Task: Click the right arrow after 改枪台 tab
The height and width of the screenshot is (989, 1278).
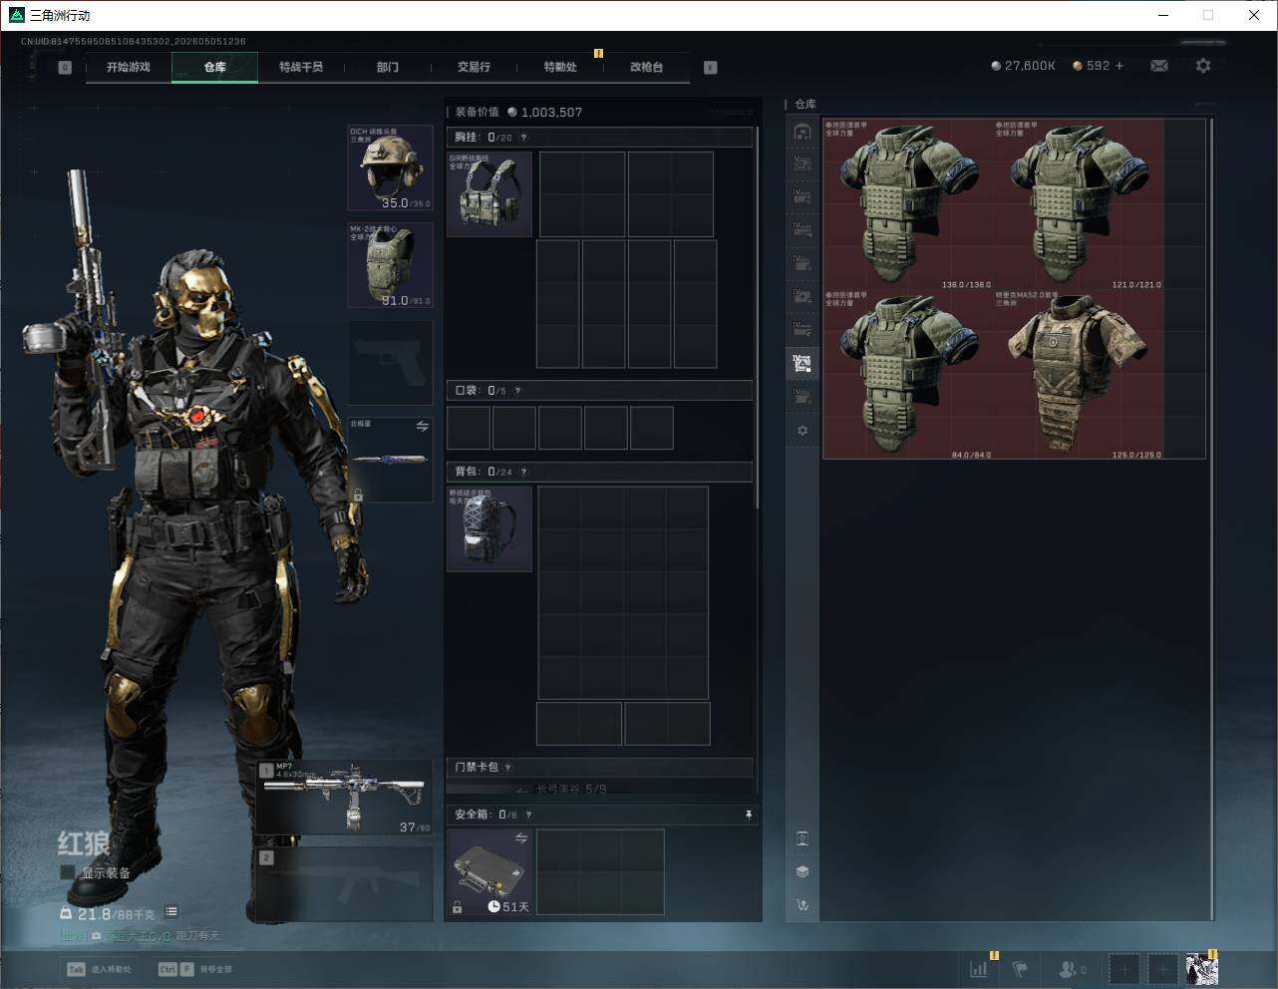Action: pyautogui.click(x=710, y=68)
